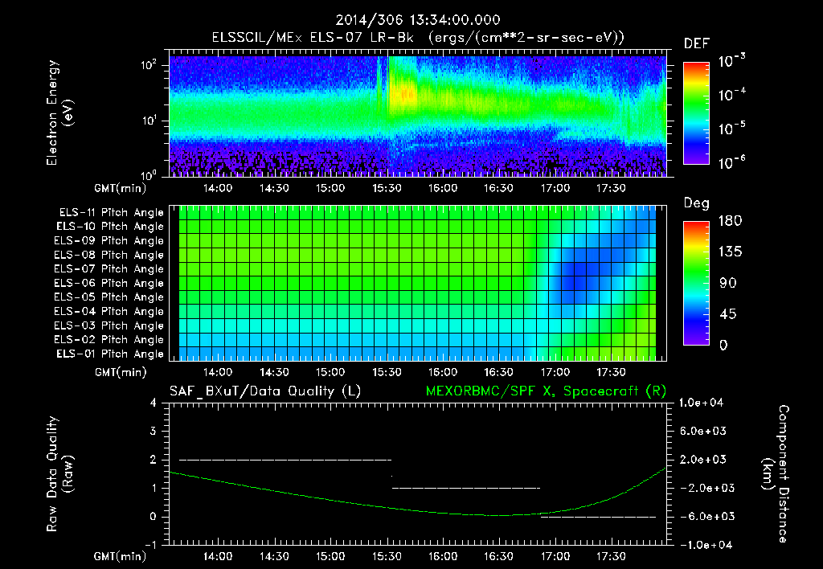The height and width of the screenshot is (569, 823).
Task: Click the 6.0e+03 right axis value
Action: point(703,431)
